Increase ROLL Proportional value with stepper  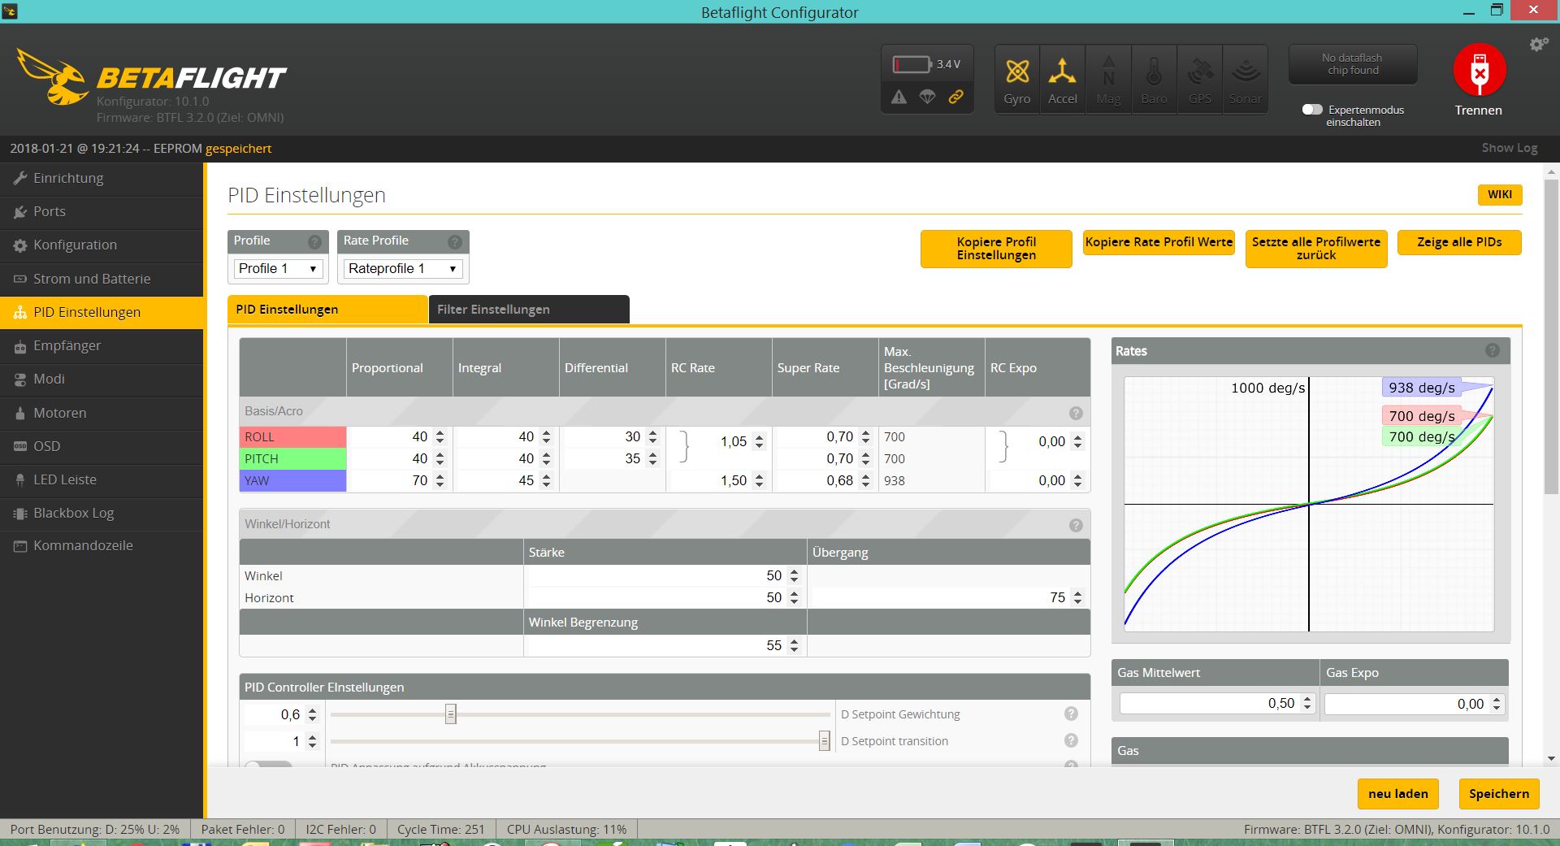point(440,432)
